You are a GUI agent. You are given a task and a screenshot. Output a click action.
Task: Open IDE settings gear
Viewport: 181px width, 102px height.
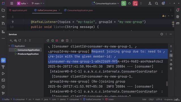tap(163, 3)
